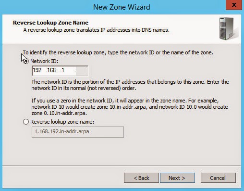
Task: Click the server tower icon in header
Action: 228,29
